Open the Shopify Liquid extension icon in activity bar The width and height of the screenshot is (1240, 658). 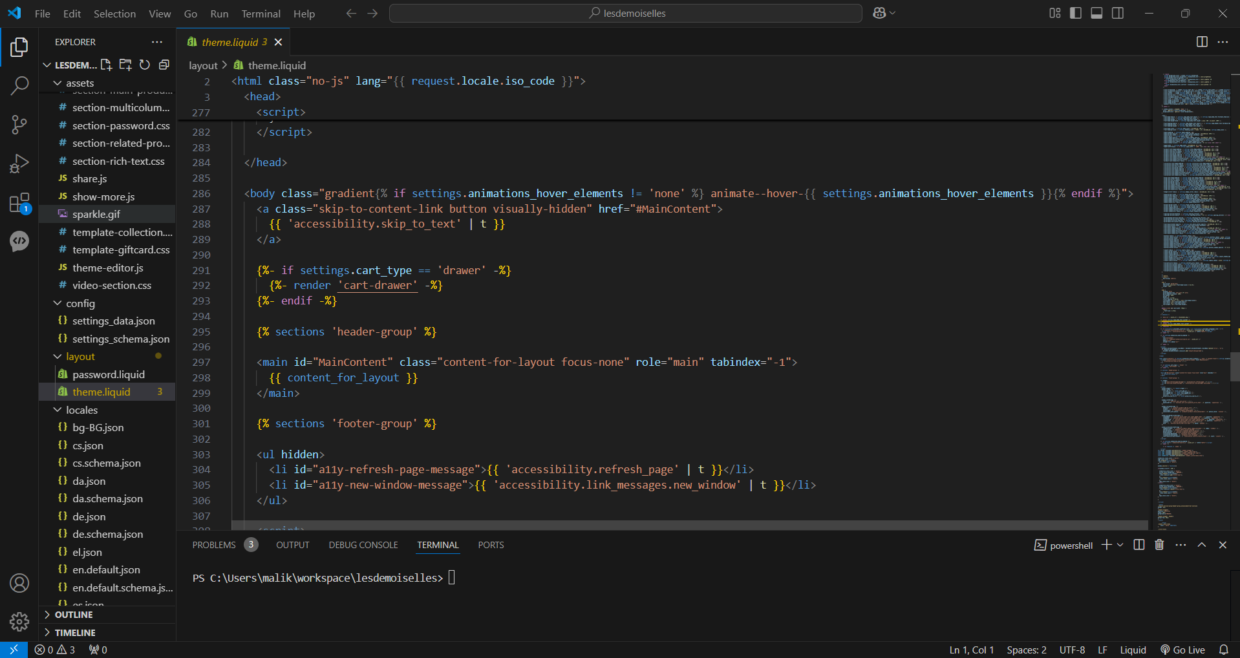click(x=19, y=242)
